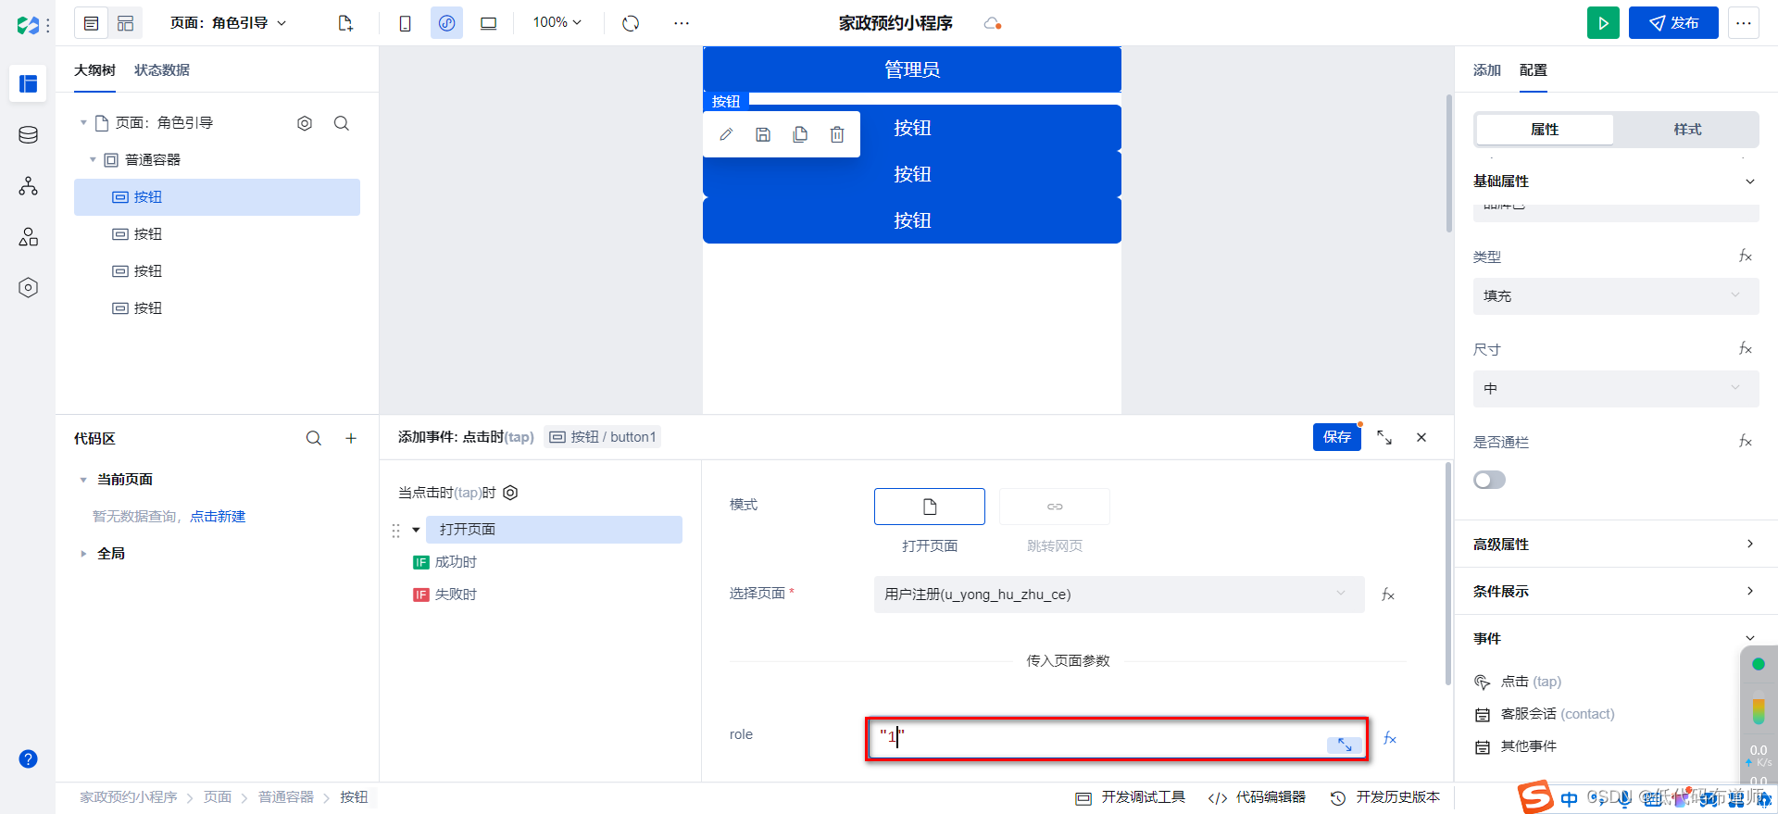Switch to the 添加 tab

coord(1487,70)
